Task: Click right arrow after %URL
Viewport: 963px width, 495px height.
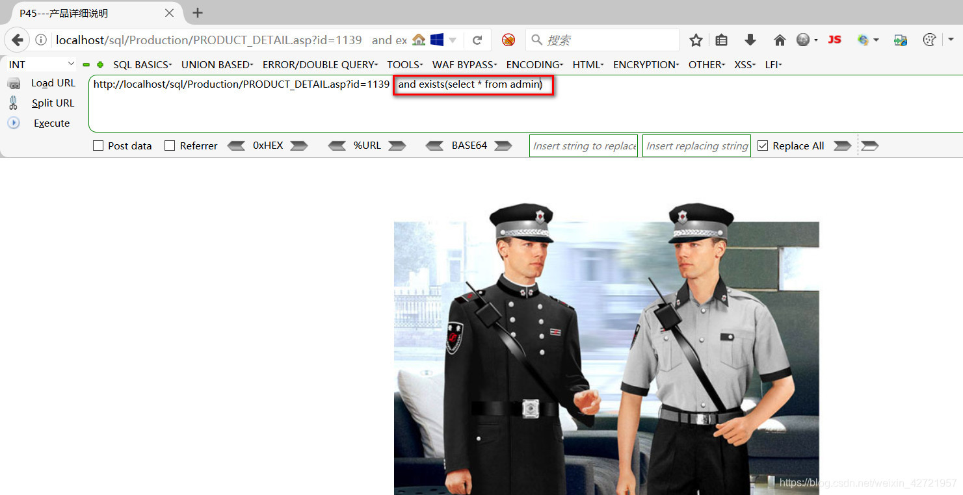Action: point(397,146)
